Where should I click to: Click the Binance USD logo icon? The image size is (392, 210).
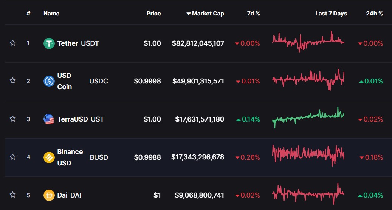coord(49,157)
